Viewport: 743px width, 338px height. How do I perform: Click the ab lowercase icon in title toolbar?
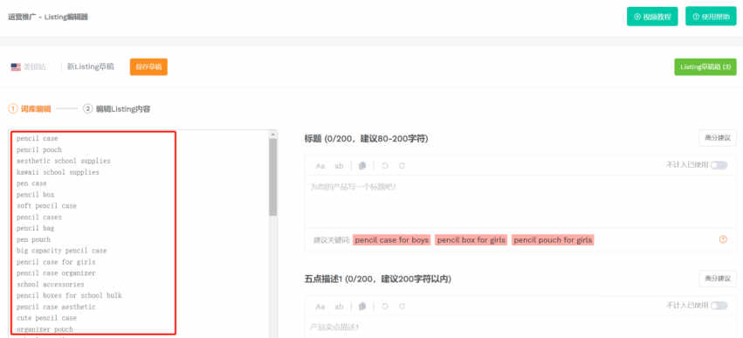339,166
